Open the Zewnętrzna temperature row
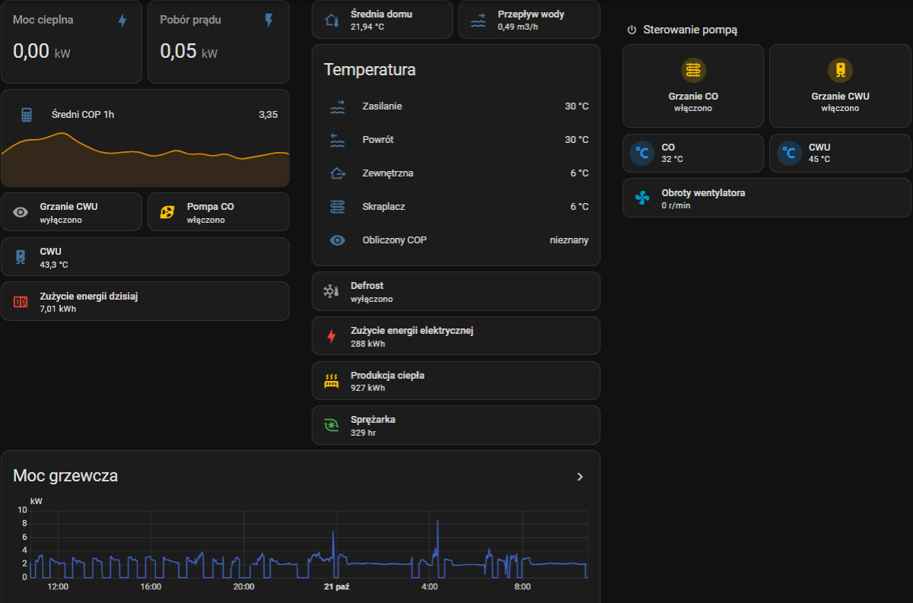Viewport: 913px width, 603px height. [x=455, y=173]
